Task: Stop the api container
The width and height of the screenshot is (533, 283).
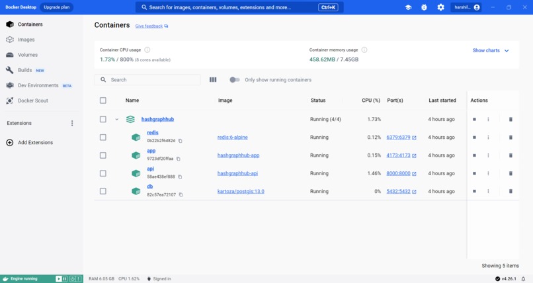Action: tap(474, 173)
